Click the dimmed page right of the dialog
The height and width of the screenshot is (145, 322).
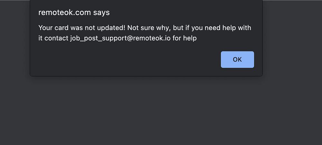293,48
